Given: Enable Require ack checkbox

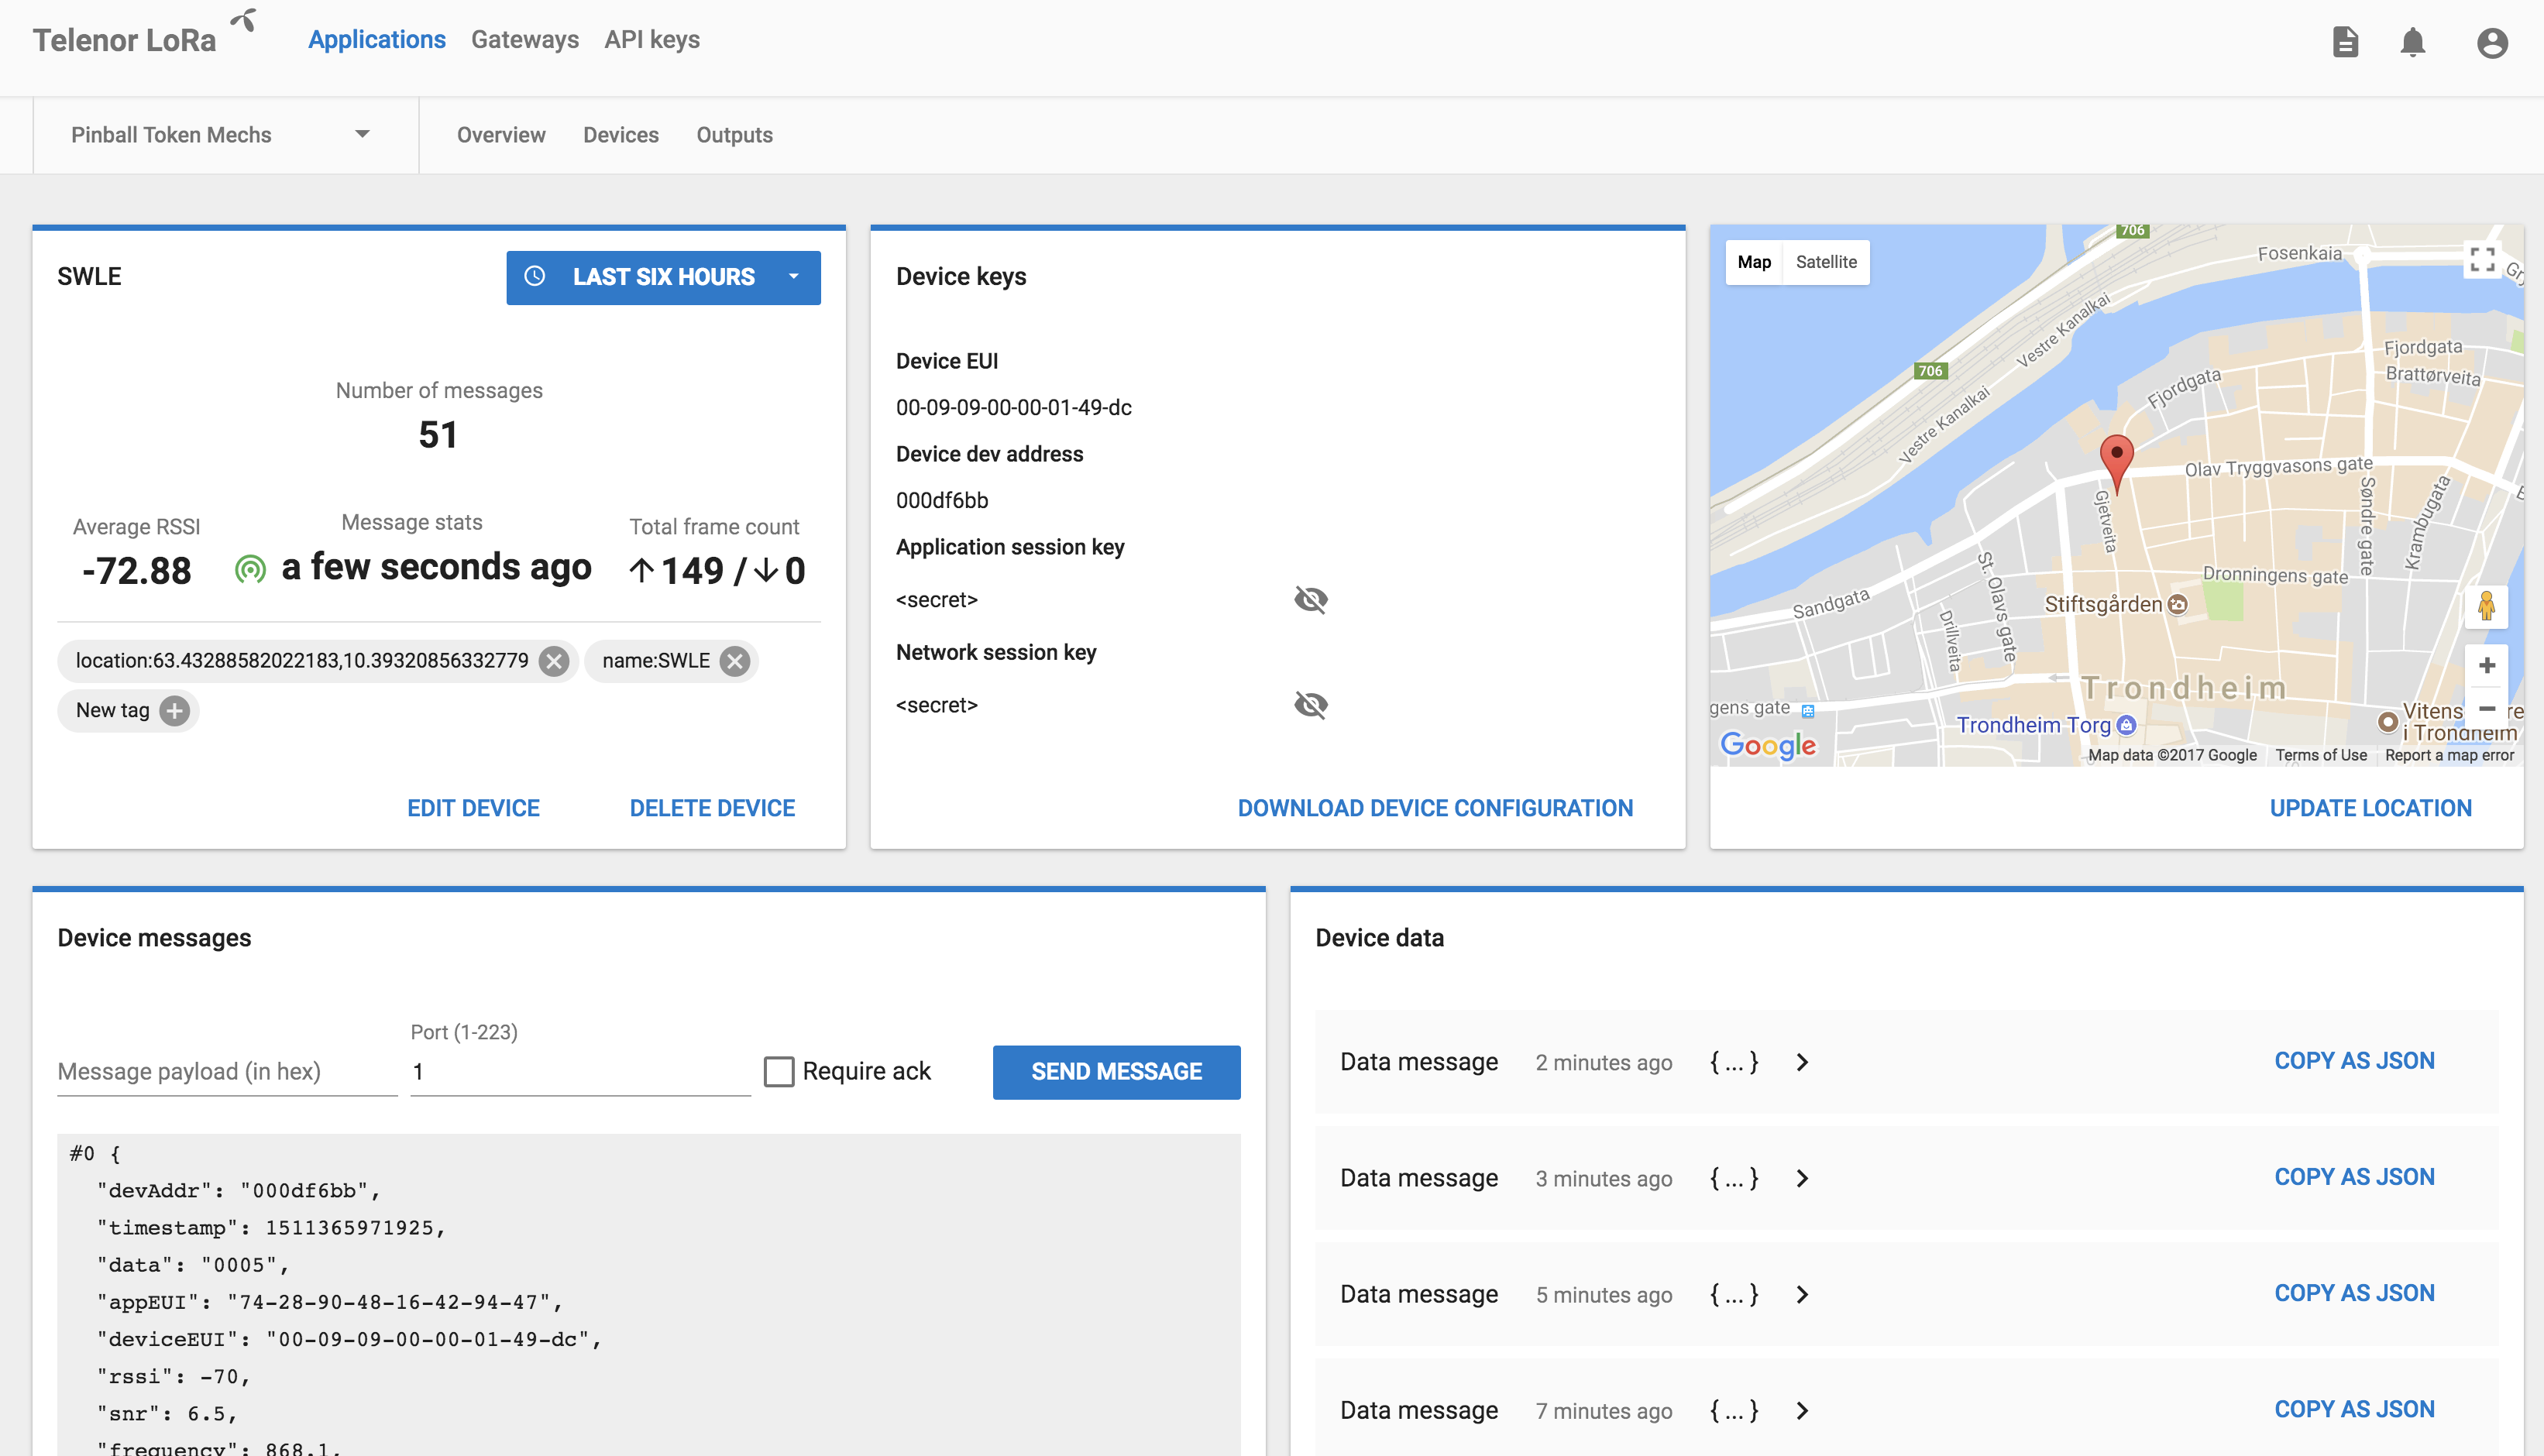Looking at the screenshot, I should point(779,1070).
